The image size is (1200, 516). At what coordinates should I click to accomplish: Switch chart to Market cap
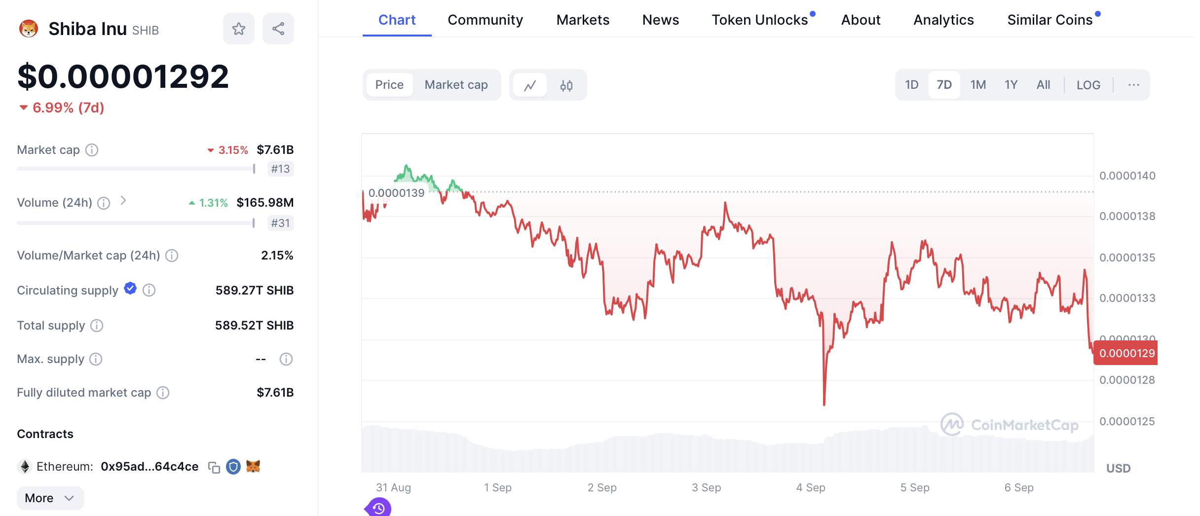(x=456, y=85)
